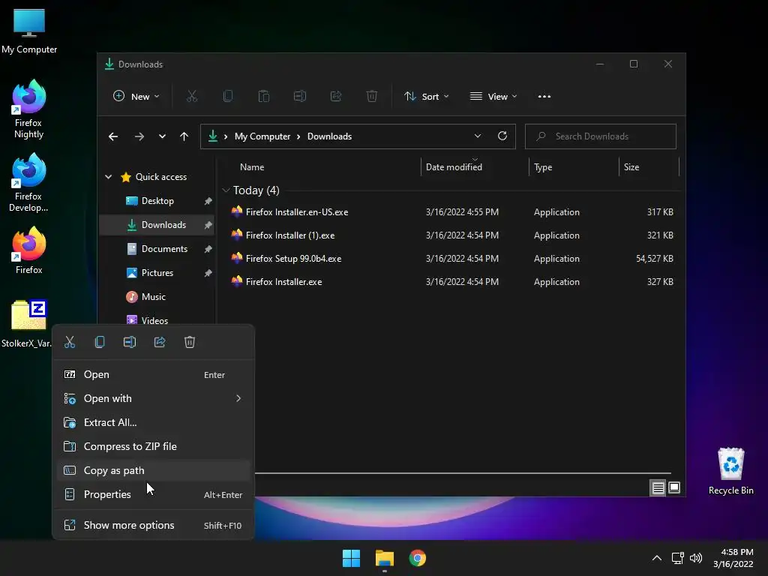Select Firefox Developer desktop shortcut
The width and height of the screenshot is (768, 576).
(x=29, y=183)
